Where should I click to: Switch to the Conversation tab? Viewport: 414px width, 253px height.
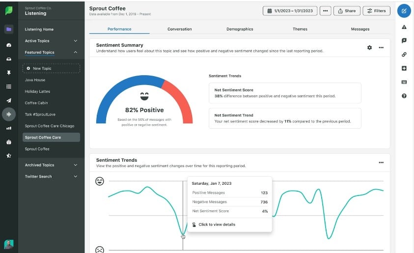pos(180,29)
